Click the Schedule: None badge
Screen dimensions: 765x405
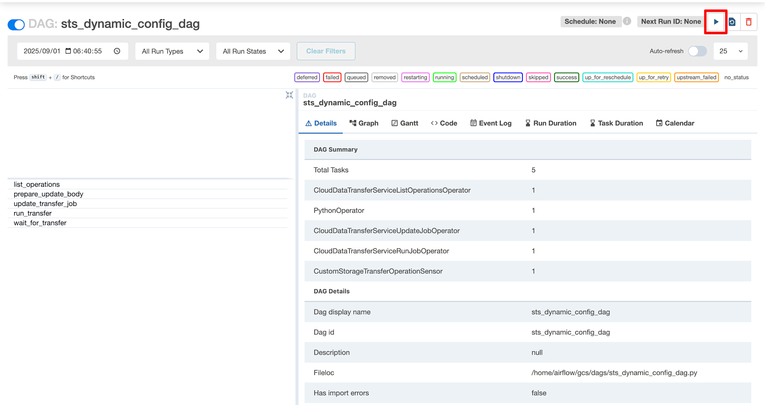[590, 21]
